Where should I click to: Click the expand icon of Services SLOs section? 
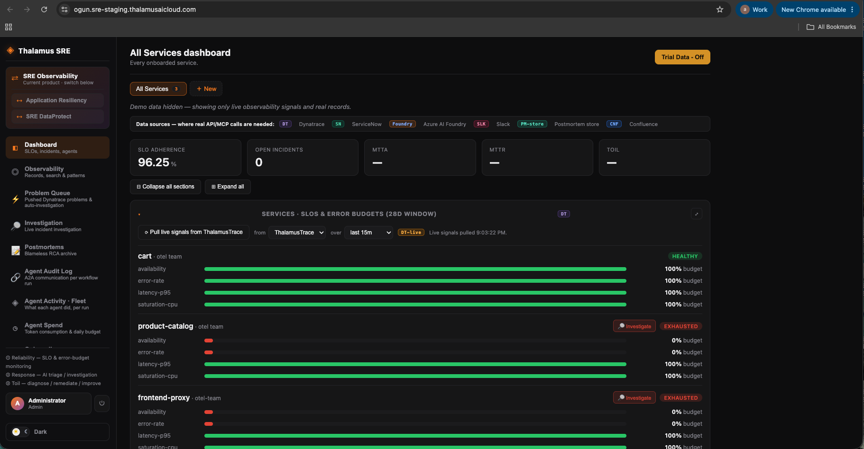[696, 214]
